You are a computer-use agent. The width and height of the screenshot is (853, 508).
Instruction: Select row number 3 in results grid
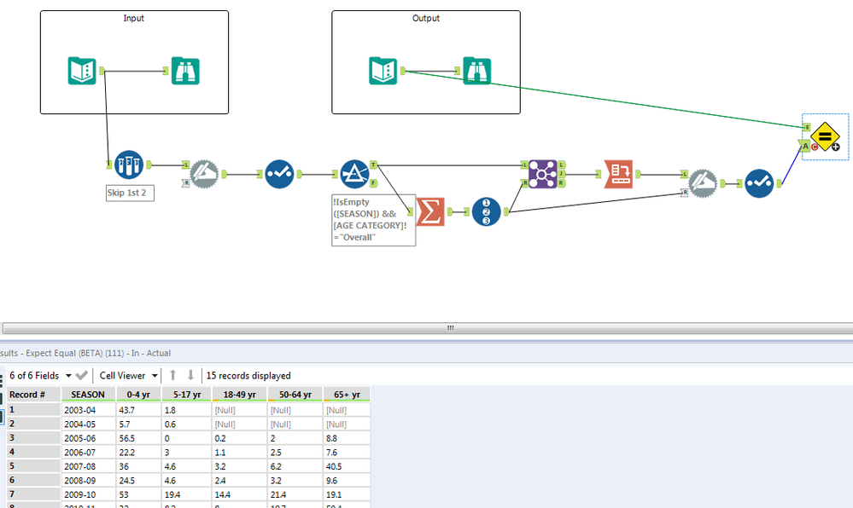coord(33,438)
